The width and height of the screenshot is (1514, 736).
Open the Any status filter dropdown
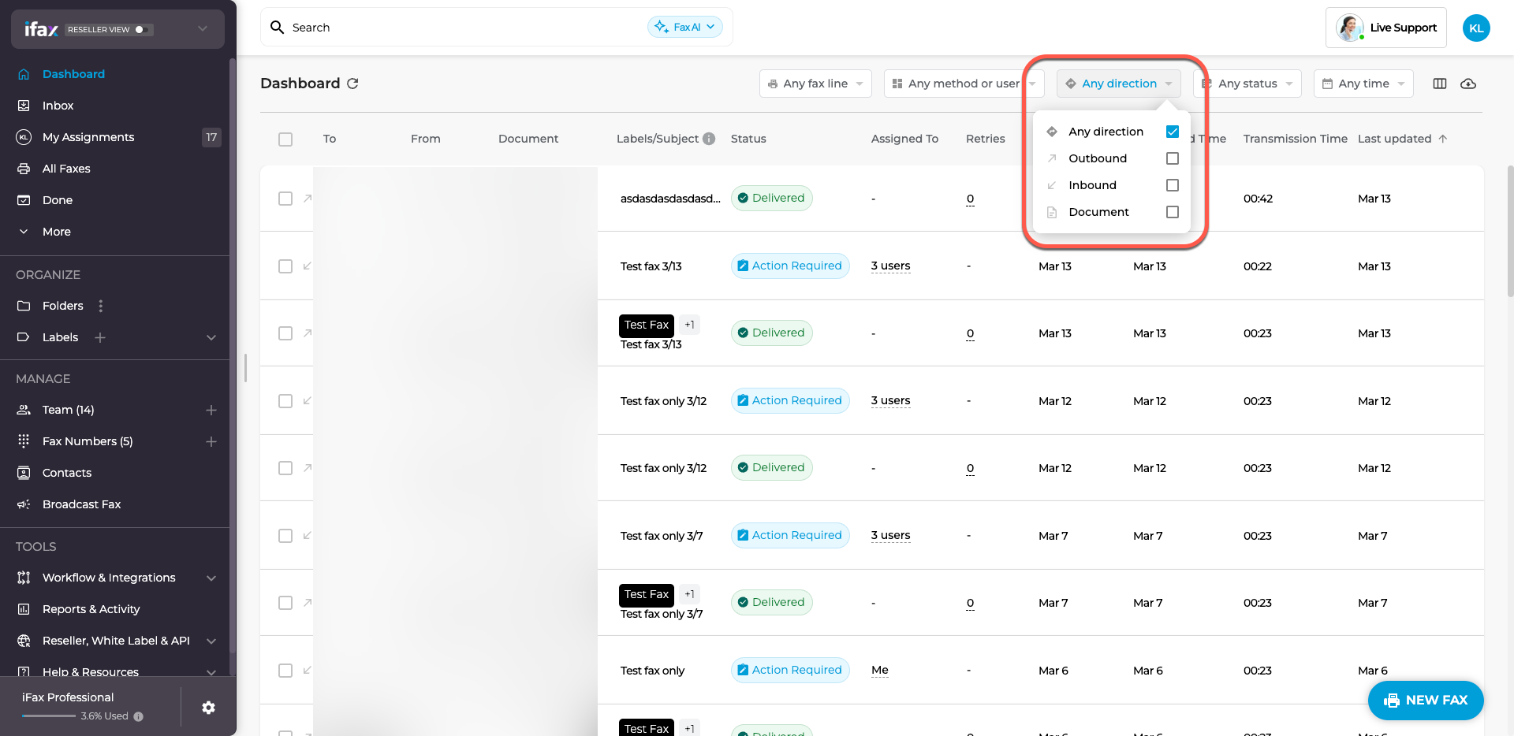pos(1250,84)
